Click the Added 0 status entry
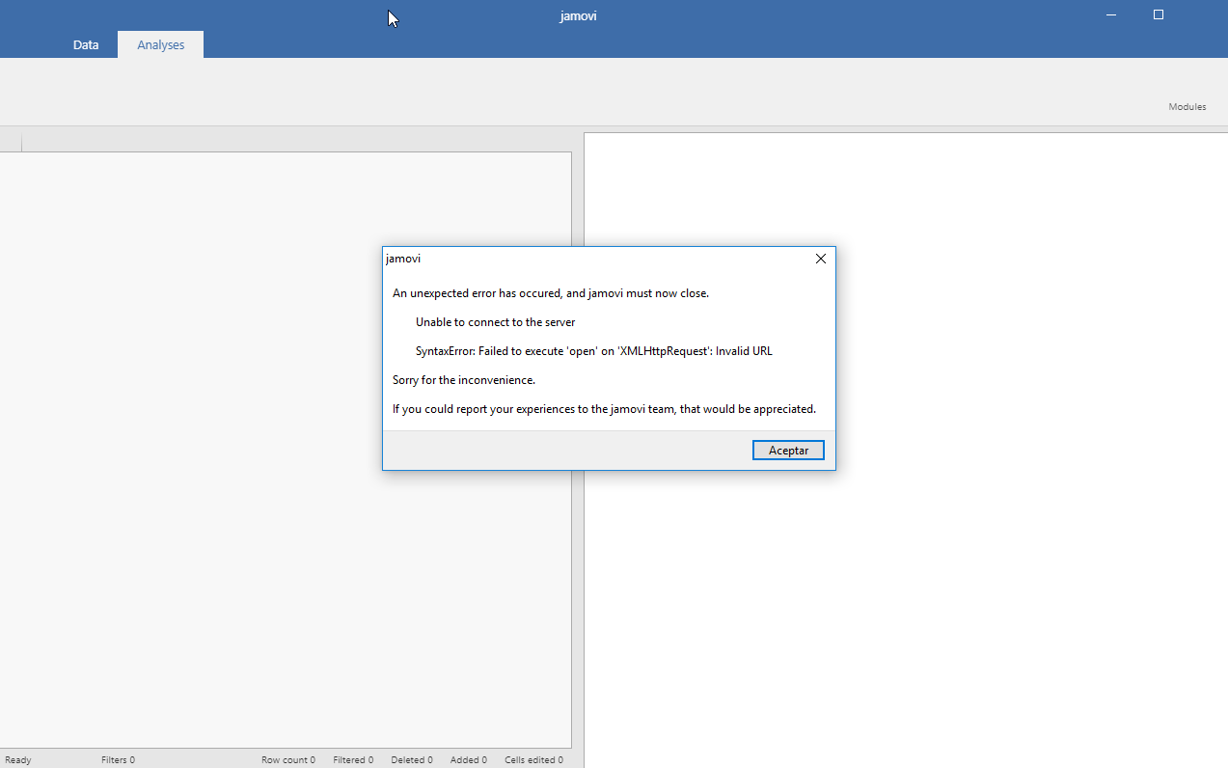This screenshot has height=768, width=1228. [469, 760]
